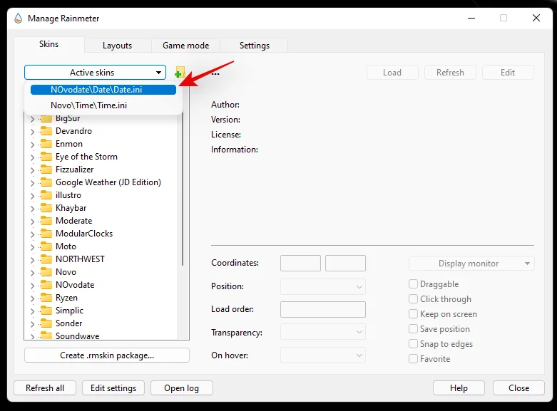Select the illustro tree item label
This screenshot has width=557, height=411.
pyautogui.click(x=68, y=195)
